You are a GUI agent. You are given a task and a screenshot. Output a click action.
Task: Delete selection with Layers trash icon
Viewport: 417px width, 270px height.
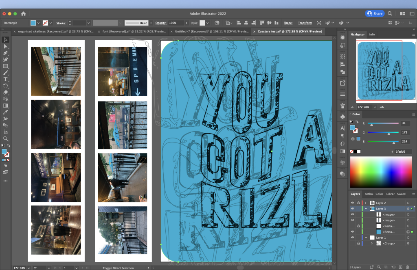407,267
